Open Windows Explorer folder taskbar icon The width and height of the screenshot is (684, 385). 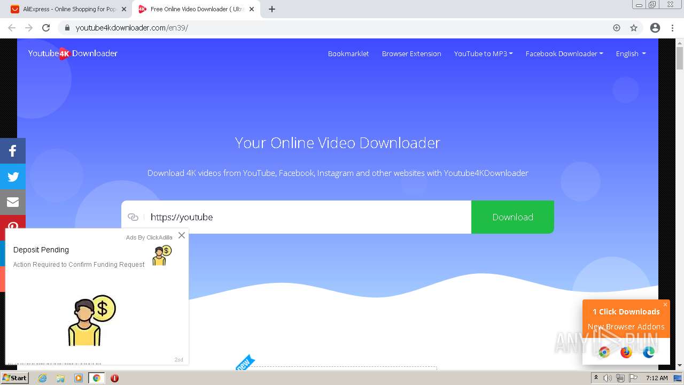[60, 378]
